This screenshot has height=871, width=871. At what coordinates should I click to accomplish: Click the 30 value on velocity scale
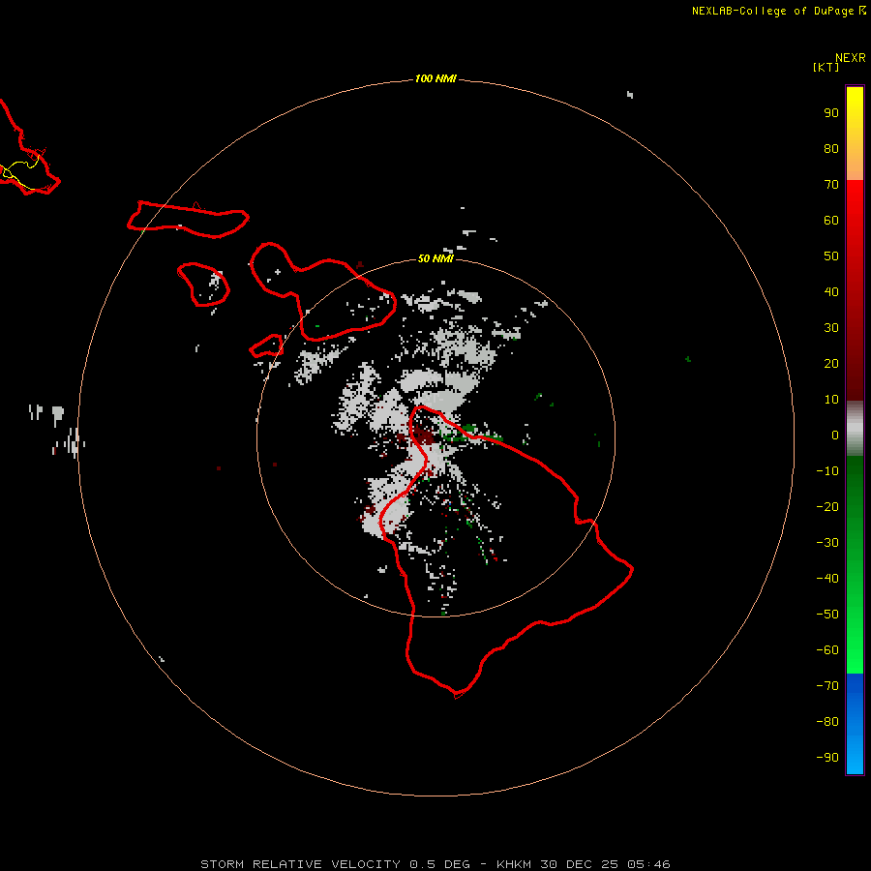pos(831,328)
